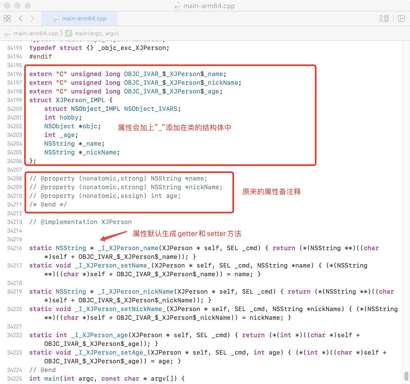Open the related items grid menu
The height and width of the screenshot is (384, 410).
coord(7,18)
